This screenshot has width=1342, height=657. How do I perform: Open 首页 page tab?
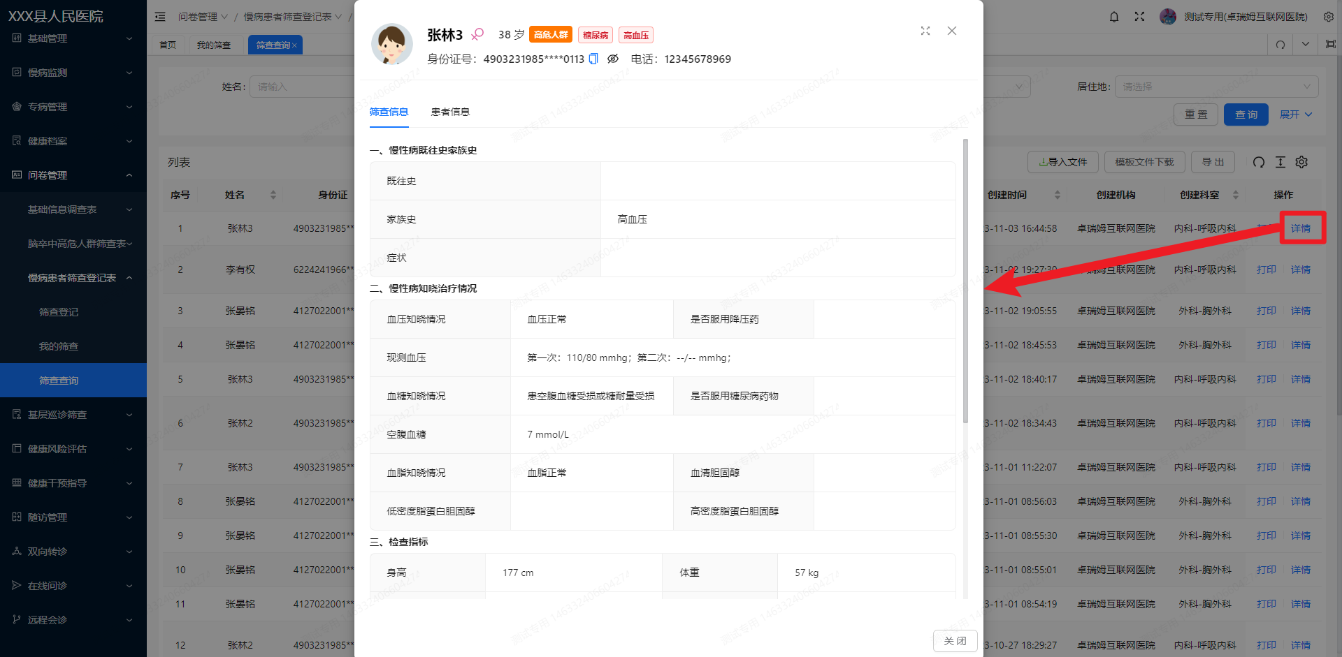coord(168,45)
